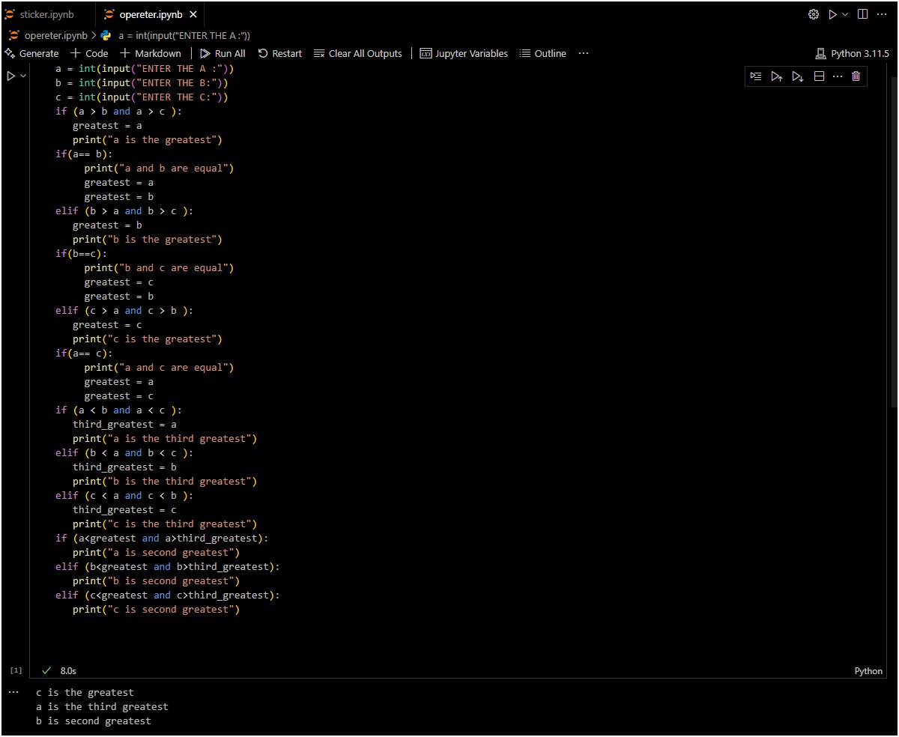Expand run options dropdown beside cell
This screenshot has height=737, width=899.
point(24,76)
